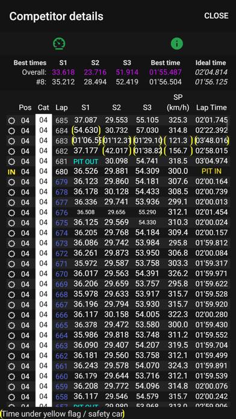Click the status circle icon on lap 665 row
Image resolution: width=236 pixels, height=419 pixels.
pyautogui.click(x=11, y=326)
